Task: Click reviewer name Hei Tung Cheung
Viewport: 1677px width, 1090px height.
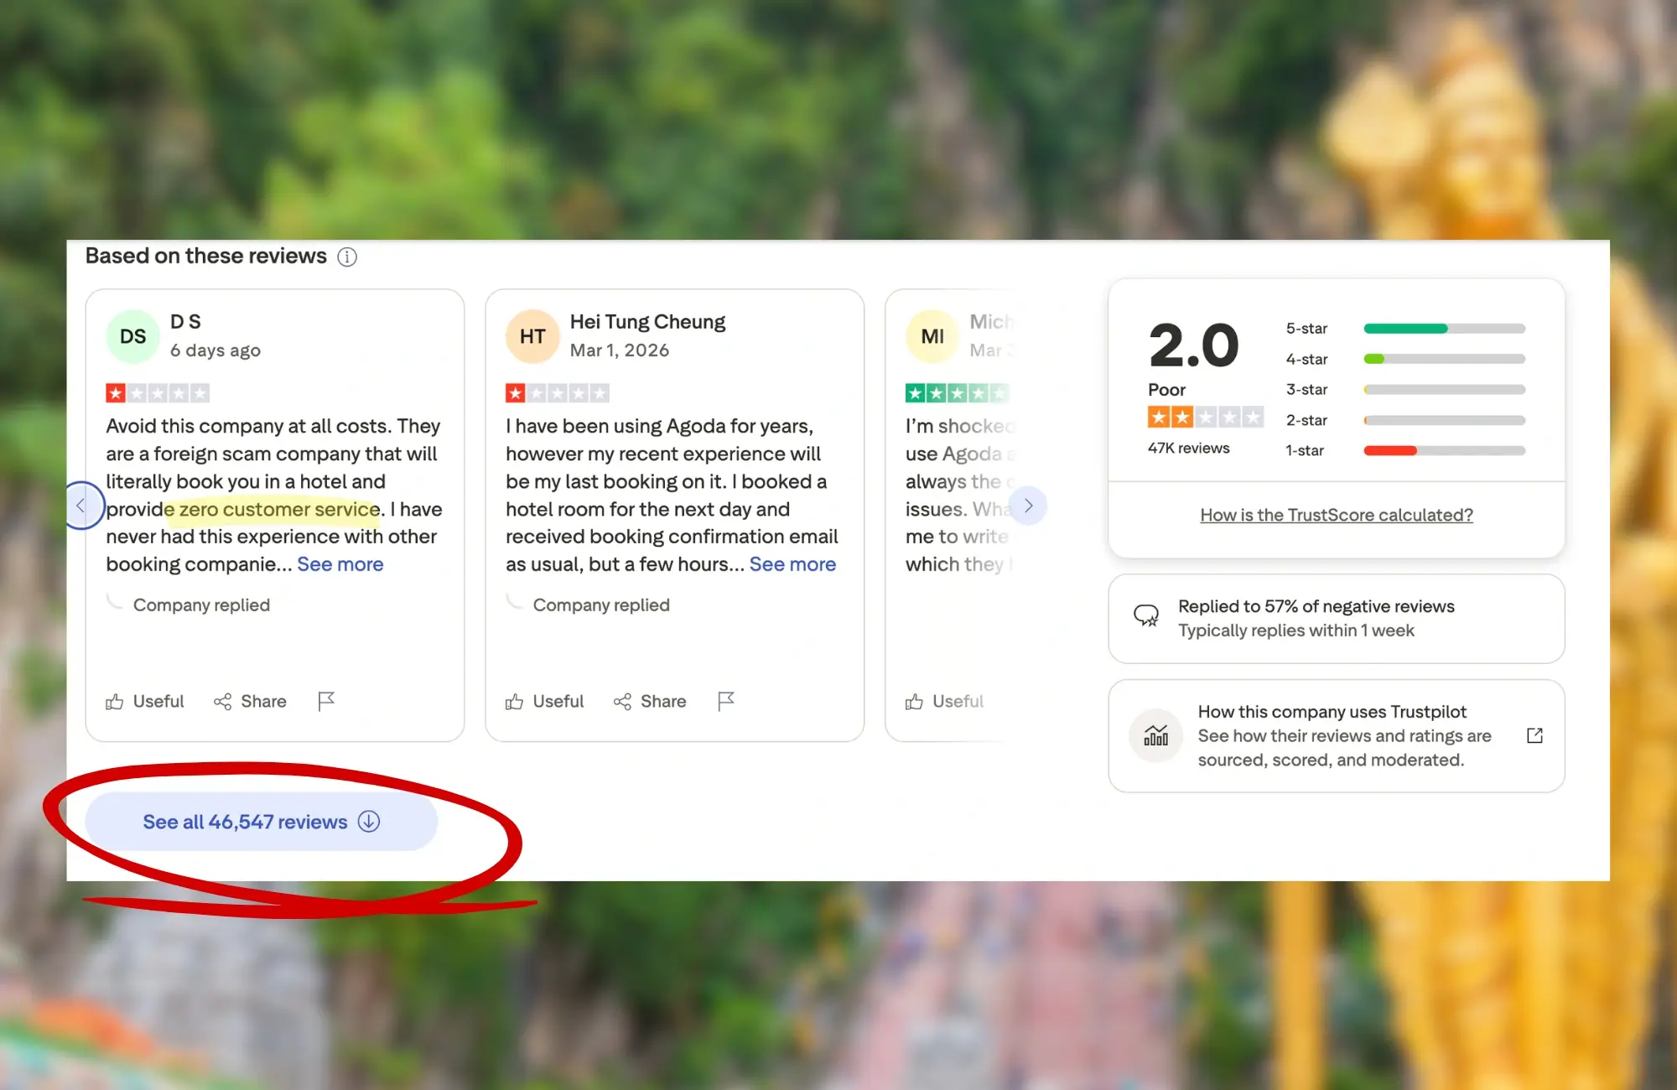Action: (647, 322)
